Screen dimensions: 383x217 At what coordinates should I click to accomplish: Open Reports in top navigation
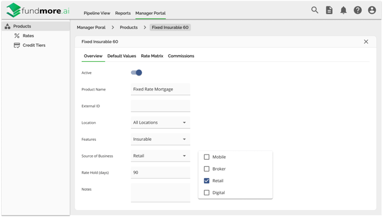coord(123,13)
